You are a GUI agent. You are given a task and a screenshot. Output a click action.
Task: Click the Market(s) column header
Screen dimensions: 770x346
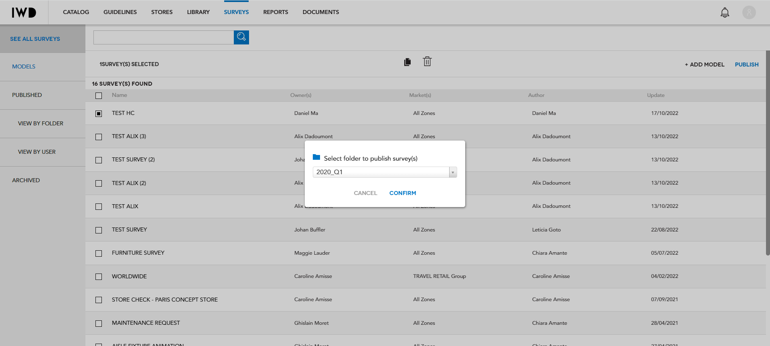coord(420,95)
